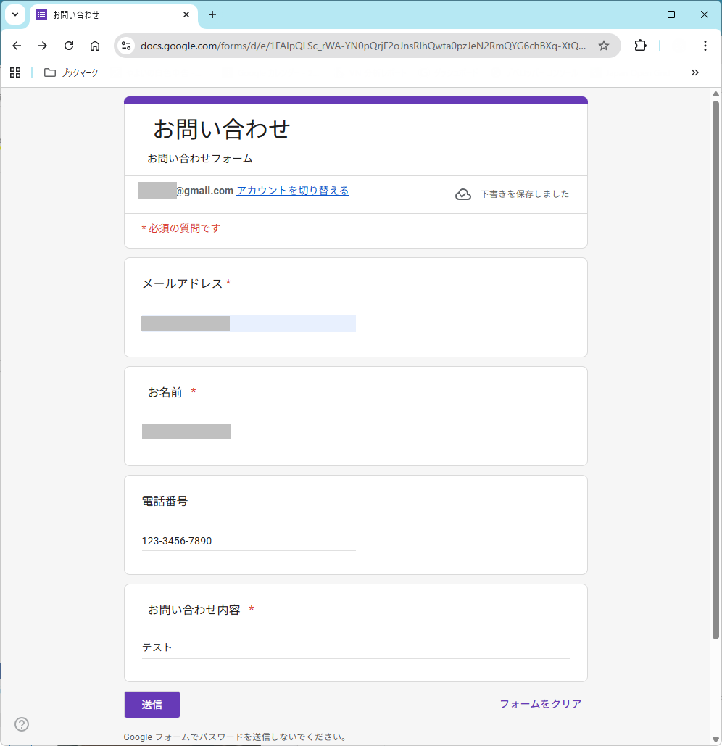Click the 電話番号 phone number field

[x=249, y=541]
